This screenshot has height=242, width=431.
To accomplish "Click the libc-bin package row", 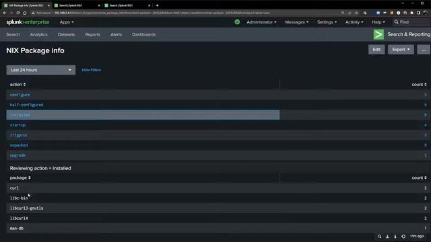I will 218,198.
